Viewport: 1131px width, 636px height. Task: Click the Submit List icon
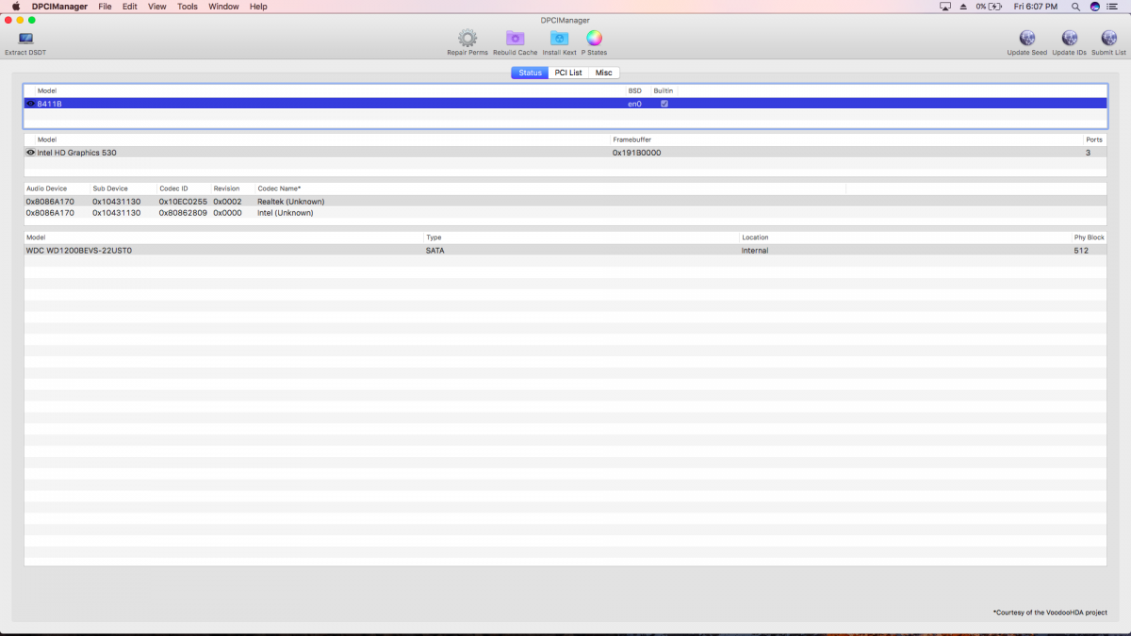(1108, 39)
